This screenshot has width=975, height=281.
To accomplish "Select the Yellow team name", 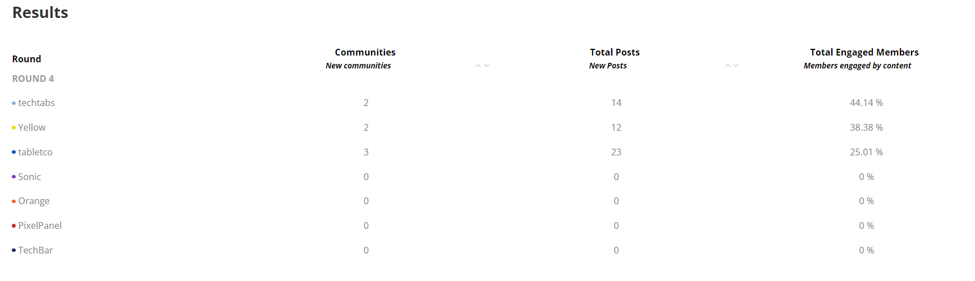I will pos(32,127).
